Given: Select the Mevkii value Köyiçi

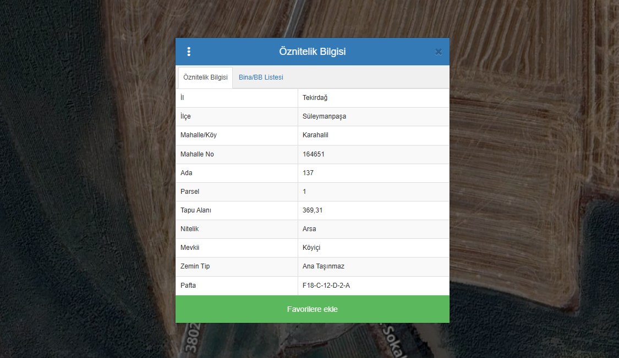Looking at the screenshot, I should coord(311,248).
